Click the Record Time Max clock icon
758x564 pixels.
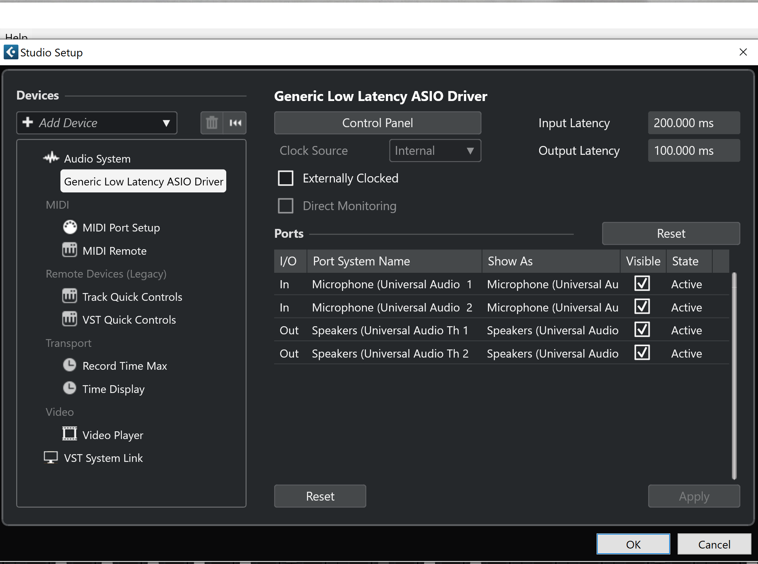coord(70,365)
